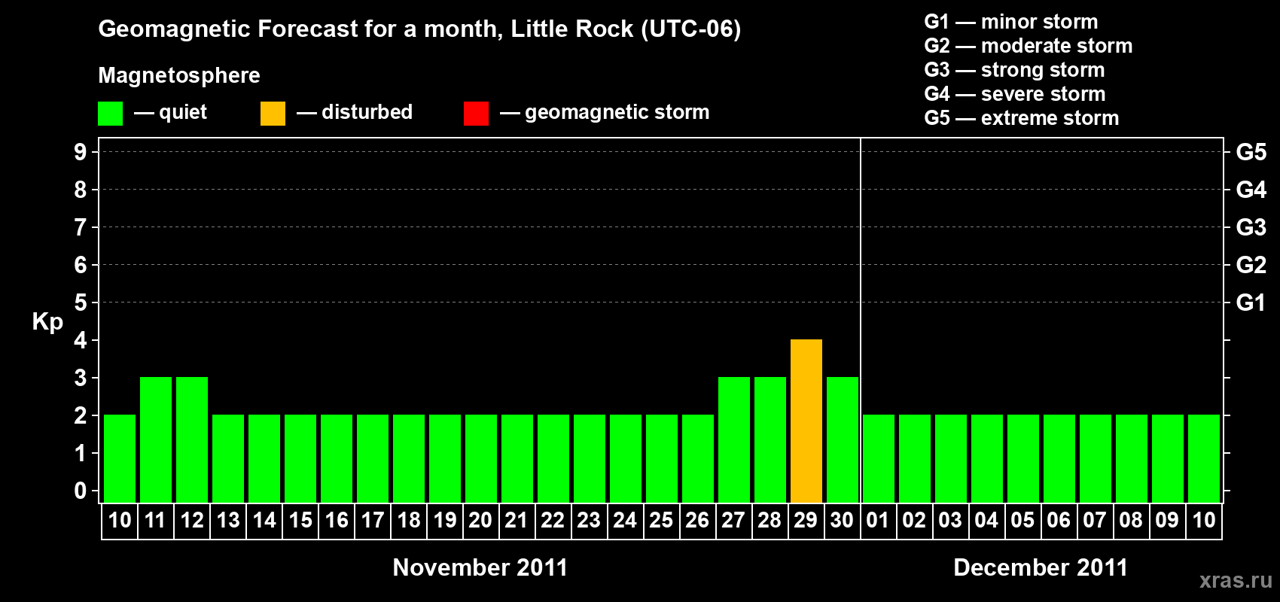Click the bar for November 28

click(770, 439)
